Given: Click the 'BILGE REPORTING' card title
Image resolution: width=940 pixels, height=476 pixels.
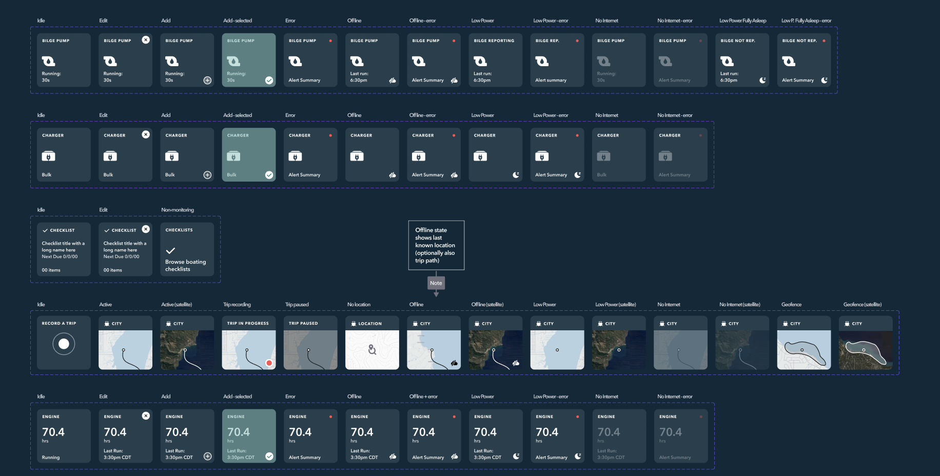Looking at the screenshot, I should [x=494, y=41].
